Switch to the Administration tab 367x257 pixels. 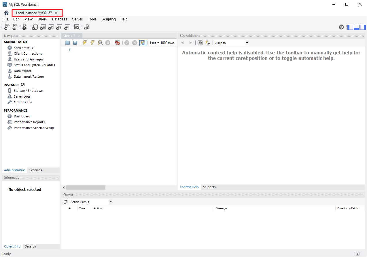15,170
